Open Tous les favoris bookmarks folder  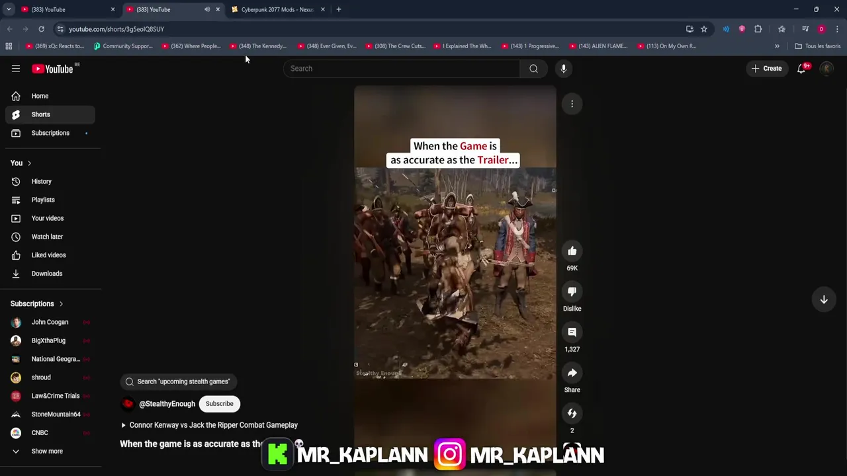point(818,46)
